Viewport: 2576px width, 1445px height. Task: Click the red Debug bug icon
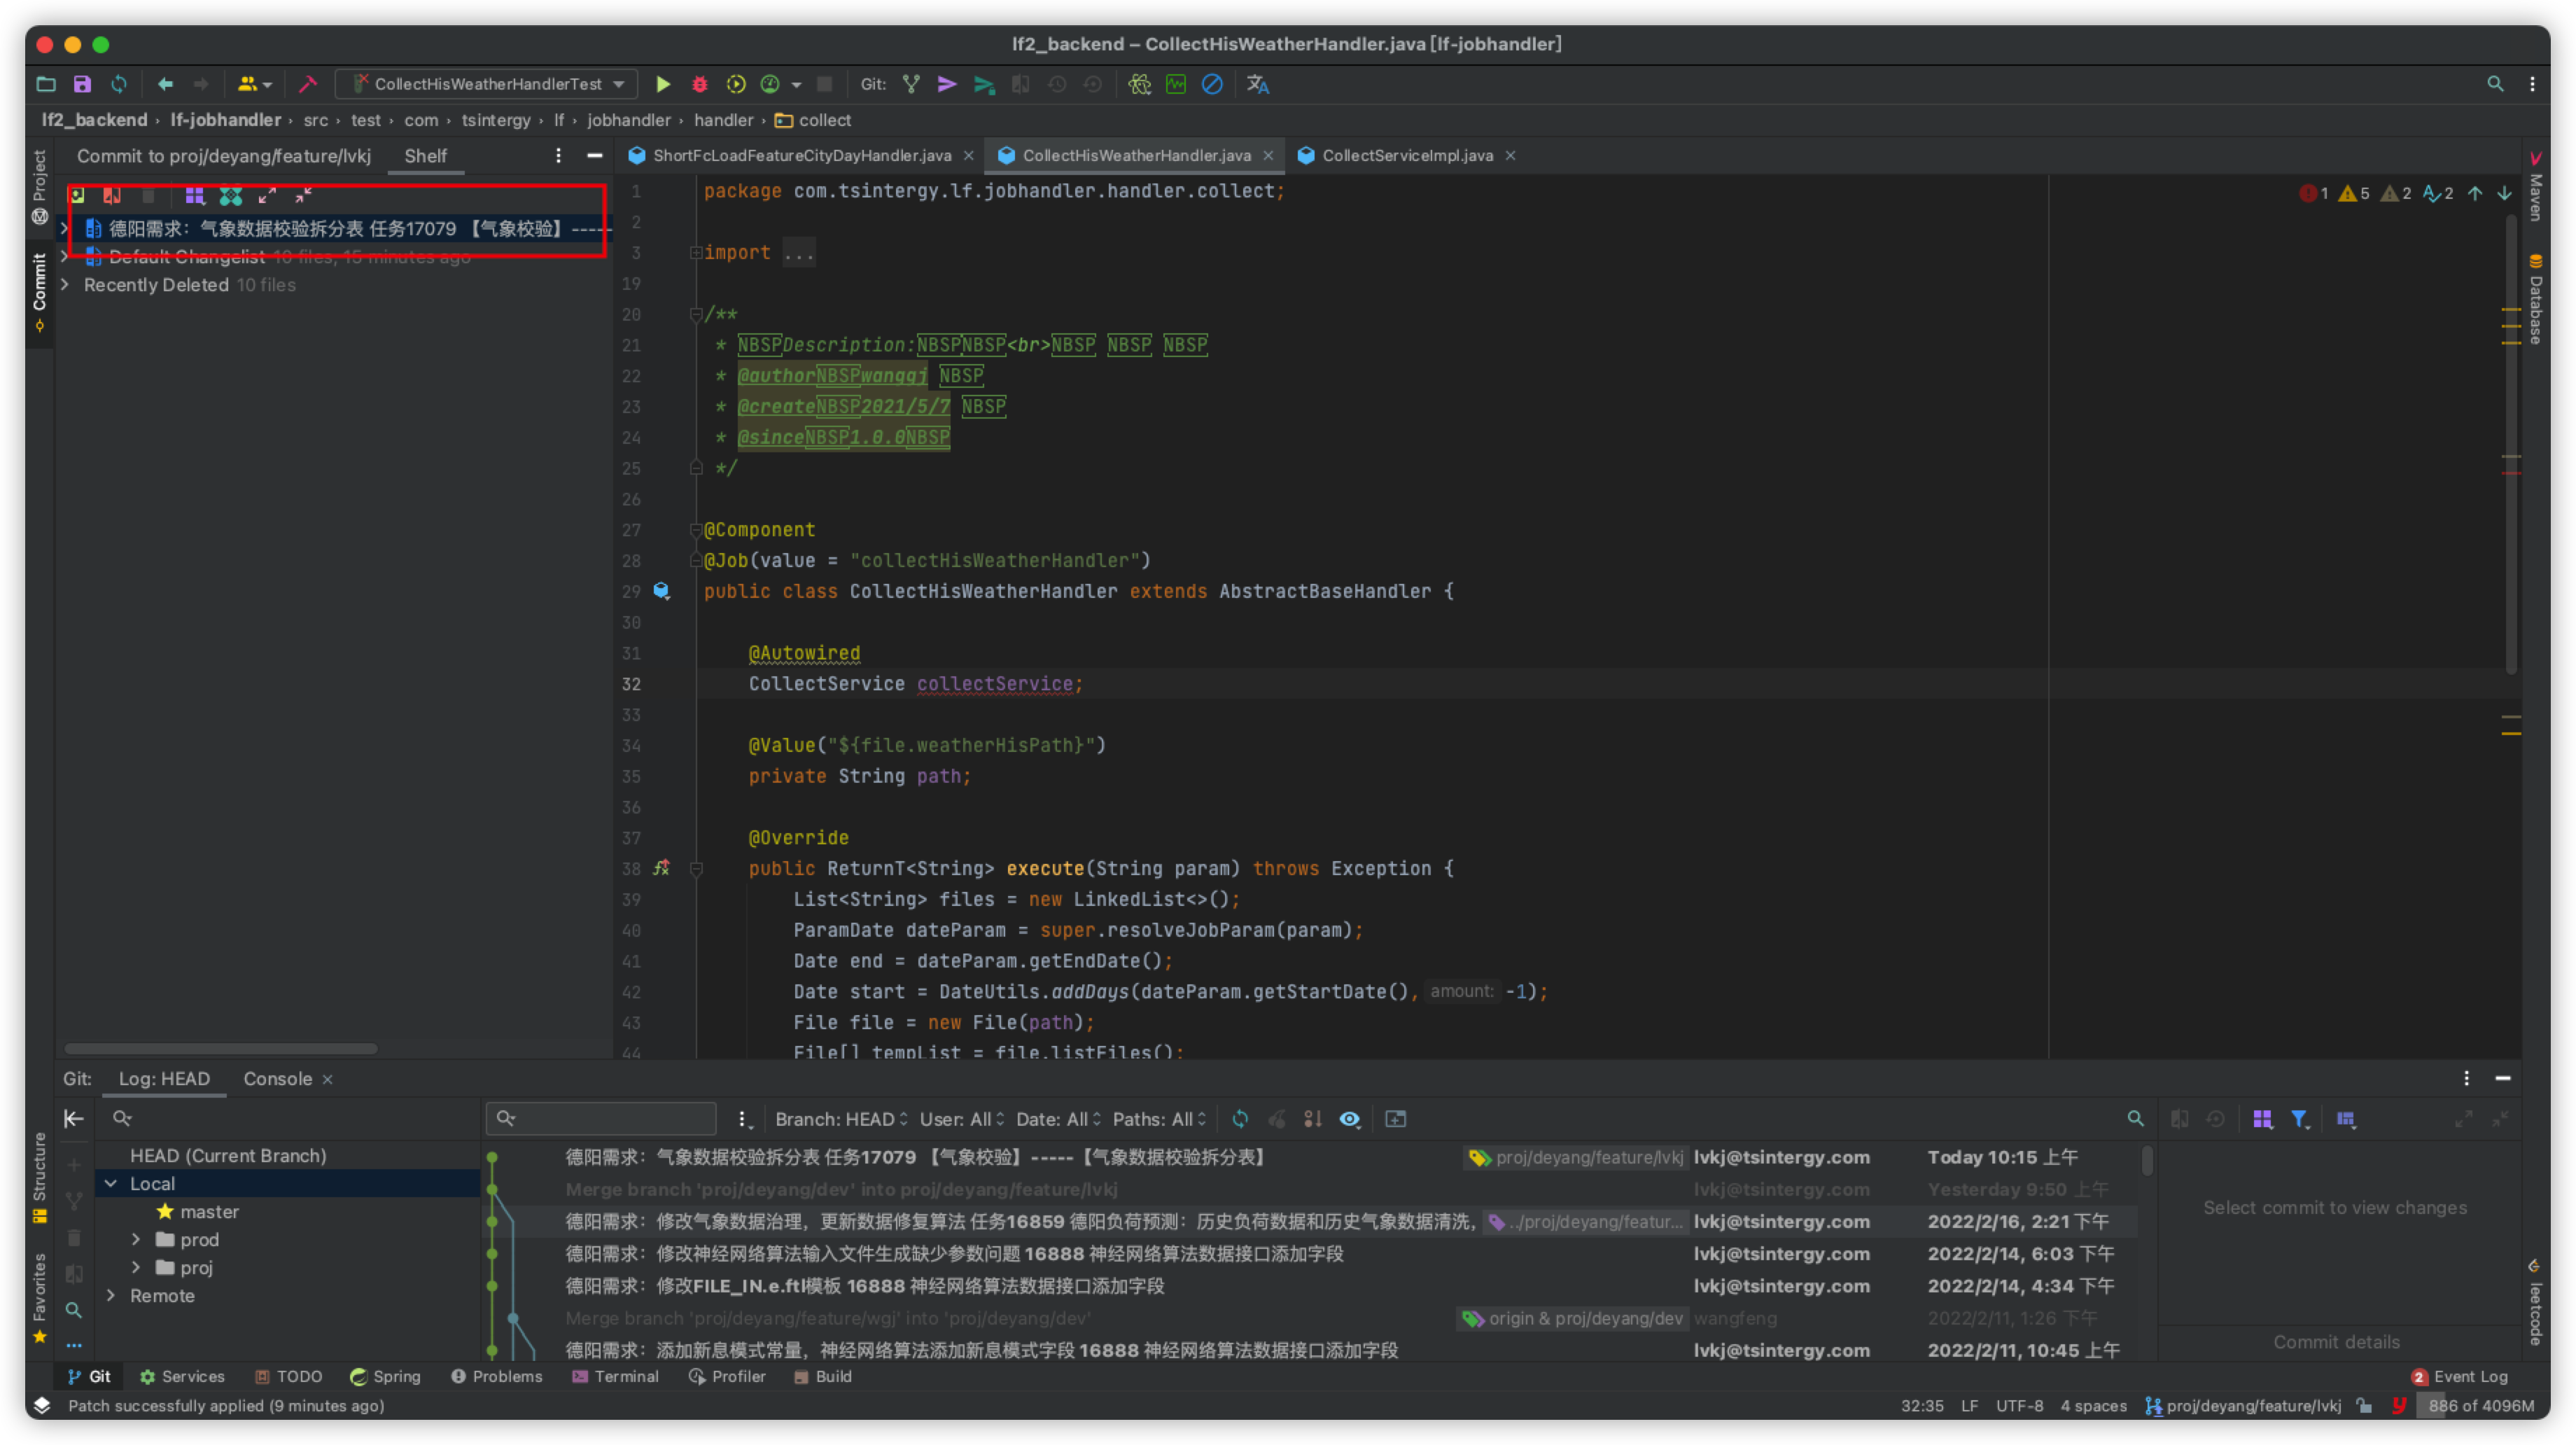click(699, 84)
